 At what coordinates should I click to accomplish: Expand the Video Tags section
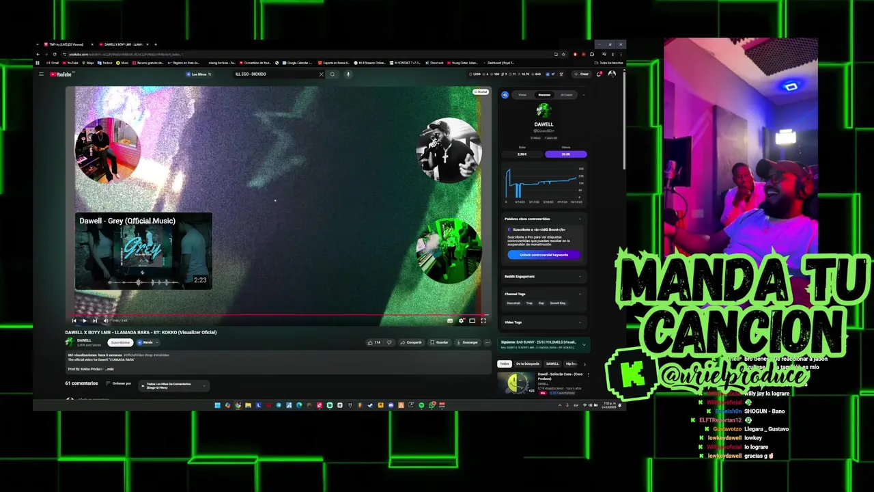pos(580,323)
